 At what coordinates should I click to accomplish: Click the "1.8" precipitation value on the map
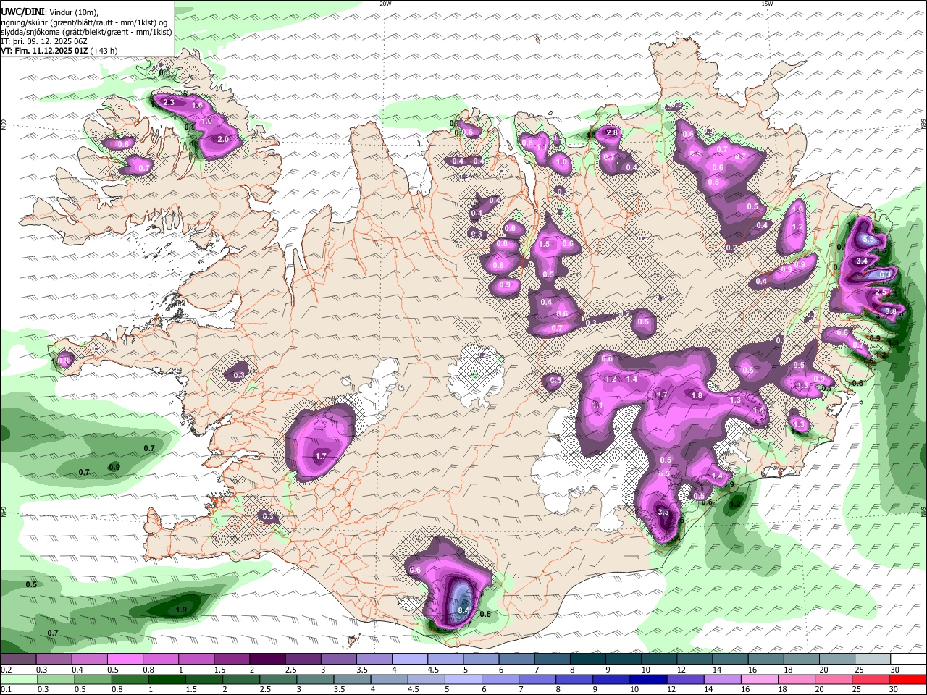(697, 396)
